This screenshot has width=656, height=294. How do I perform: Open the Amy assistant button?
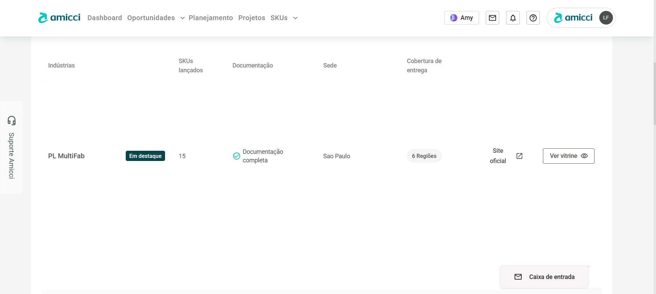[462, 18]
